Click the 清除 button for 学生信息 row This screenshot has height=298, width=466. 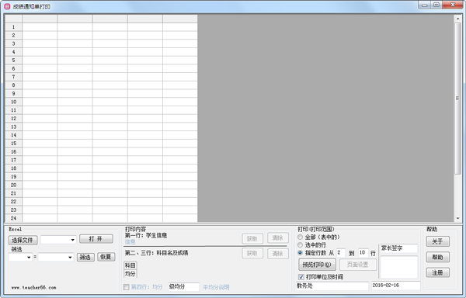[278, 238]
